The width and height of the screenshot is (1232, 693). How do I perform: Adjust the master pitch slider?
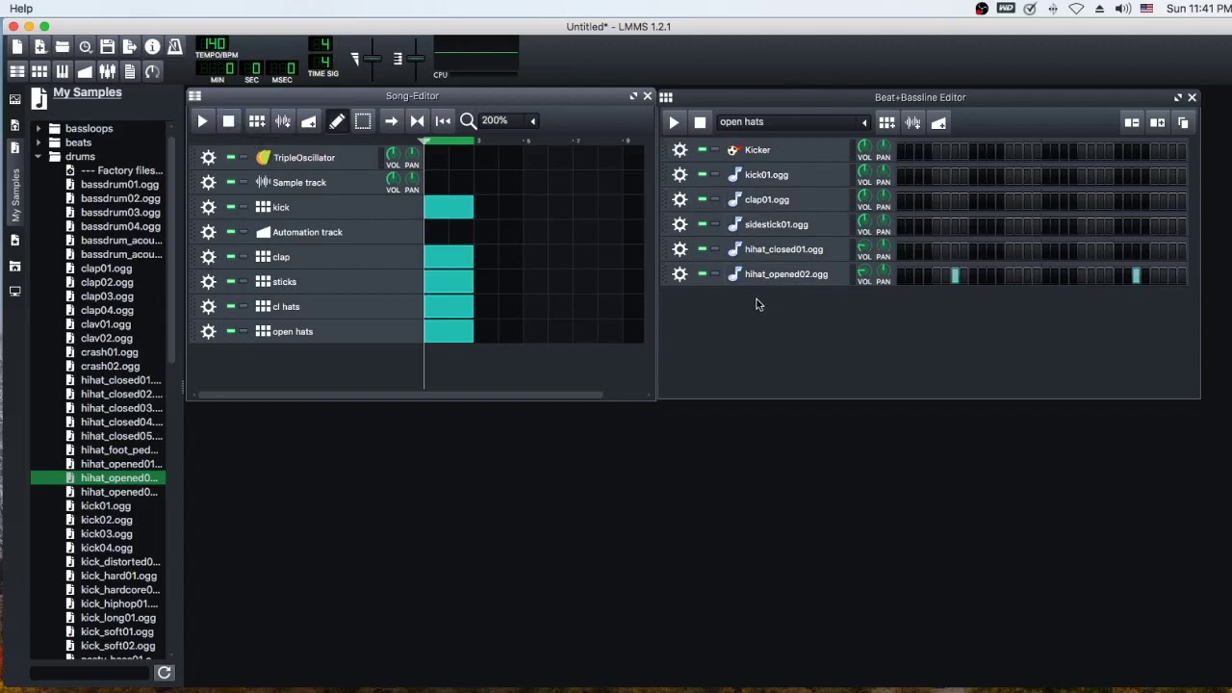pyautogui.click(x=415, y=59)
